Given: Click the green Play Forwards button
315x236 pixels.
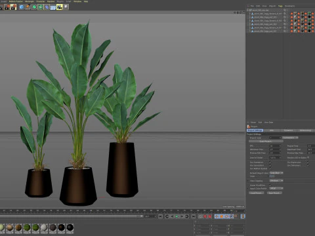Looking at the screenshot, I should (x=177, y=216).
